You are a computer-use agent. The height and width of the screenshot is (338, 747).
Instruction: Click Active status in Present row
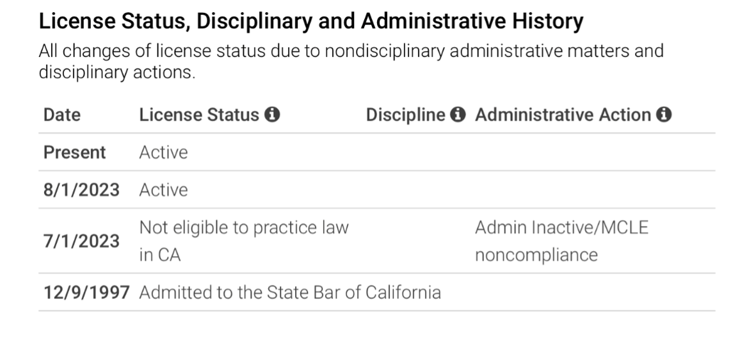[x=163, y=152]
